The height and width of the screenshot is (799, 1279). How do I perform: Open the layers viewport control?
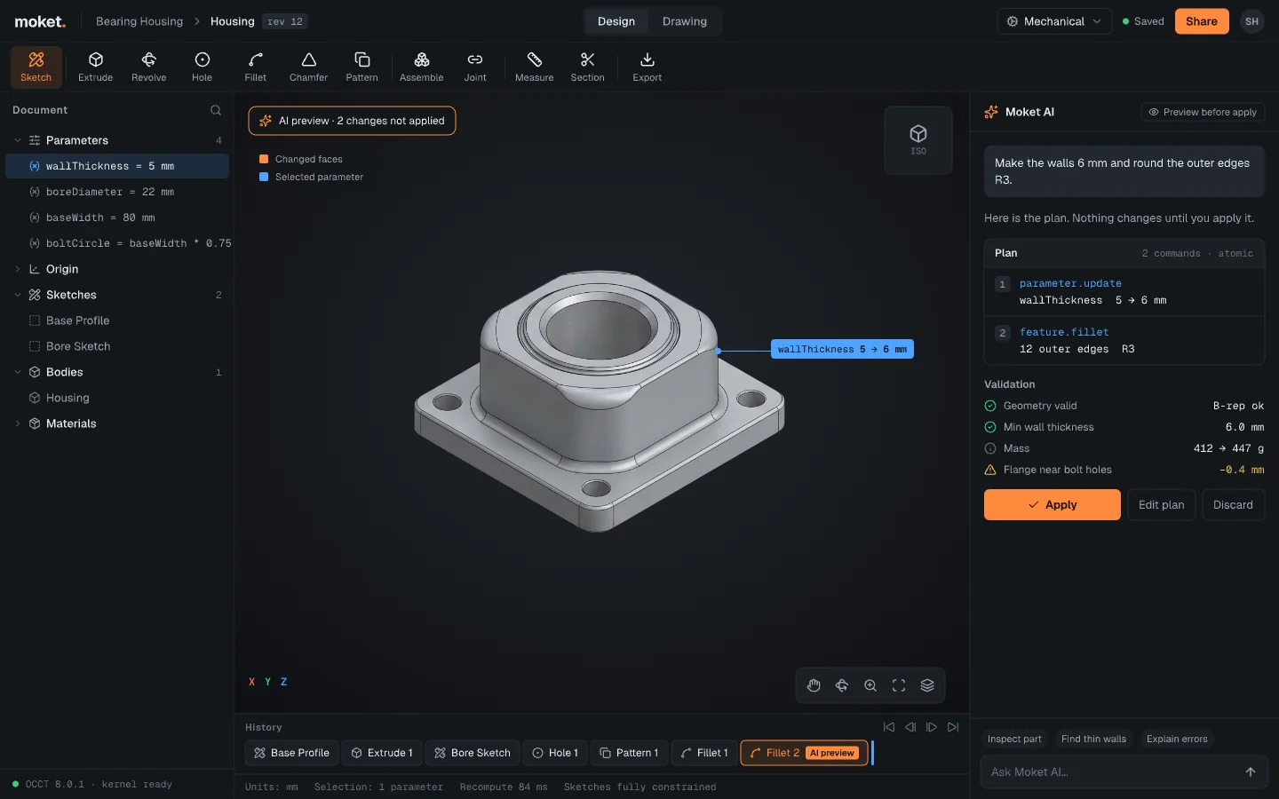[927, 685]
